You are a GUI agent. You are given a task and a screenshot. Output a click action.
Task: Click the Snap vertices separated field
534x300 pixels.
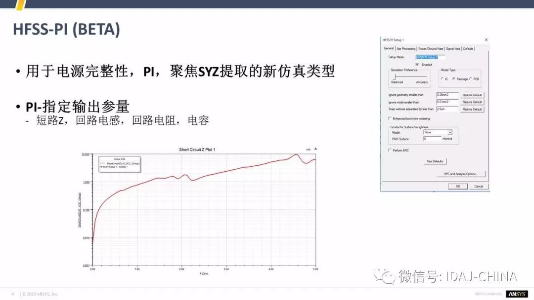pos(447,109)
